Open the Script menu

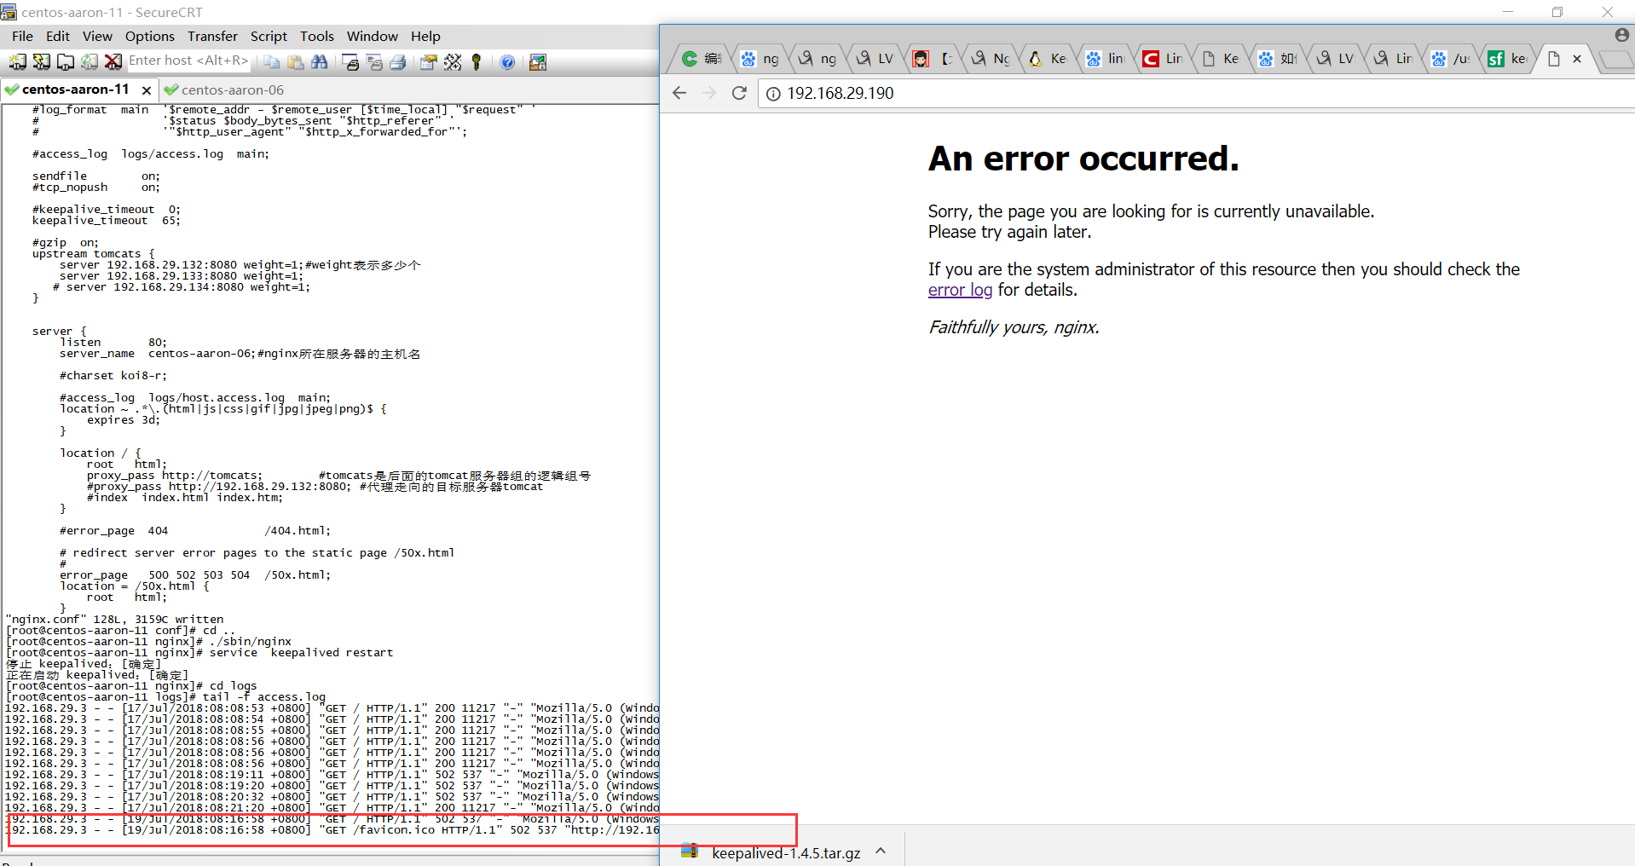[269, 36]
